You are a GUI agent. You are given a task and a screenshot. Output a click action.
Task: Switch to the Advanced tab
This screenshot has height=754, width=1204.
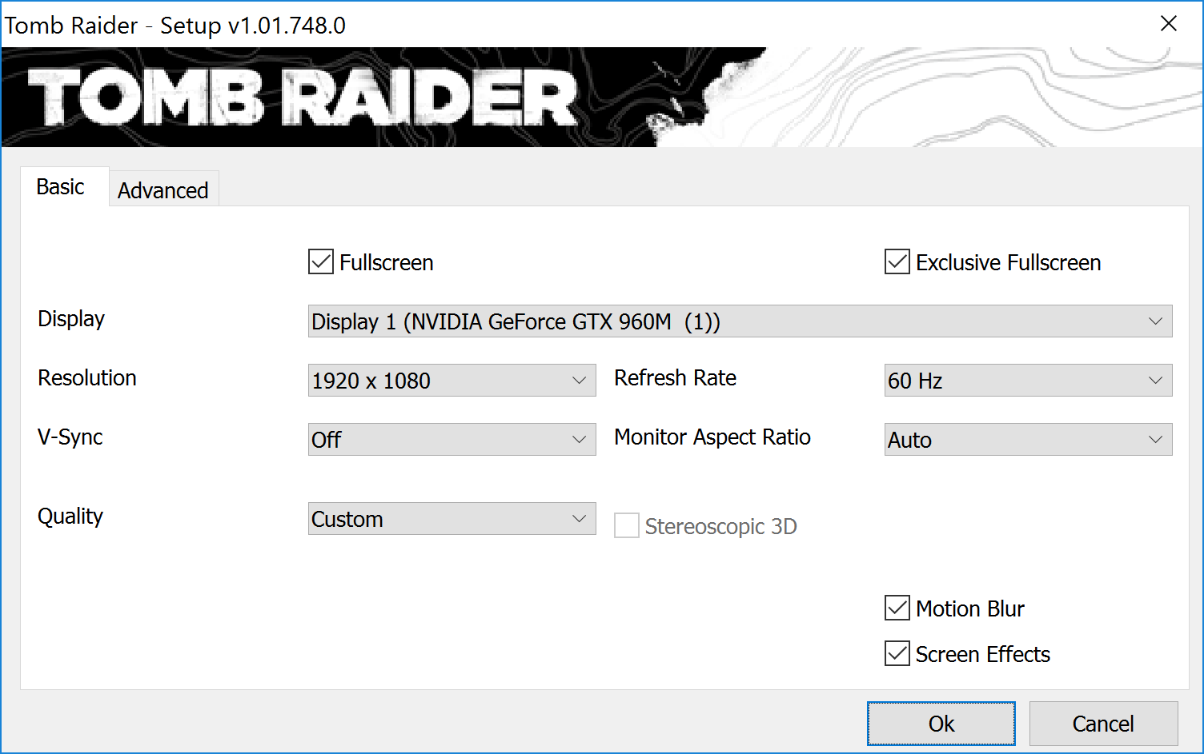pyautogui.click(x=163, y=190)
